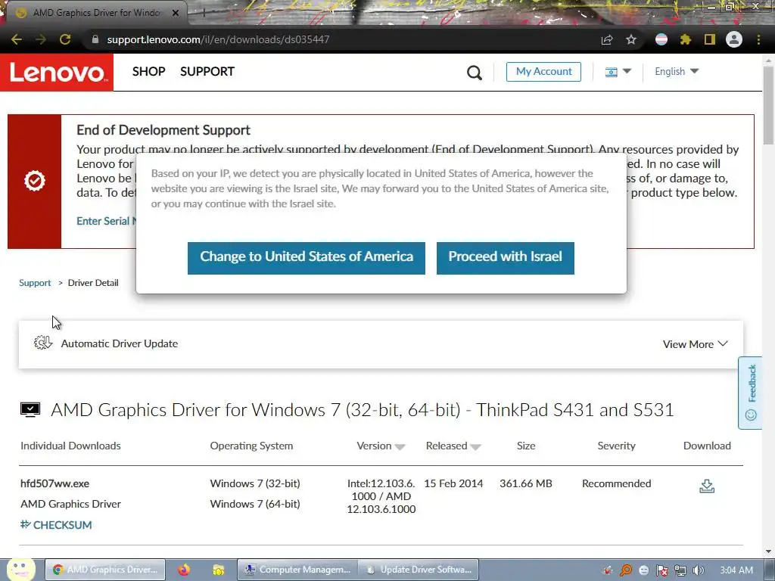
Task: Close the AMD Graphics Driver browser tab
Action: point(175,13)
